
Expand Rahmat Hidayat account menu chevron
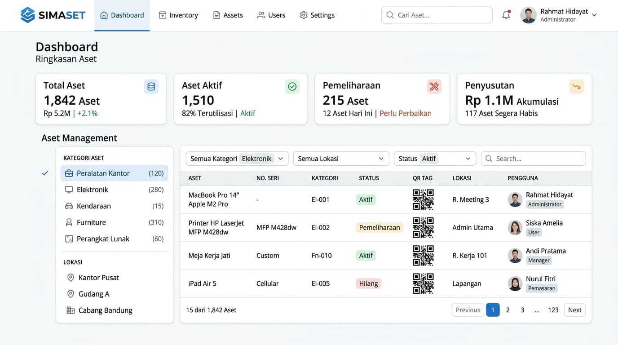(594, 15)
